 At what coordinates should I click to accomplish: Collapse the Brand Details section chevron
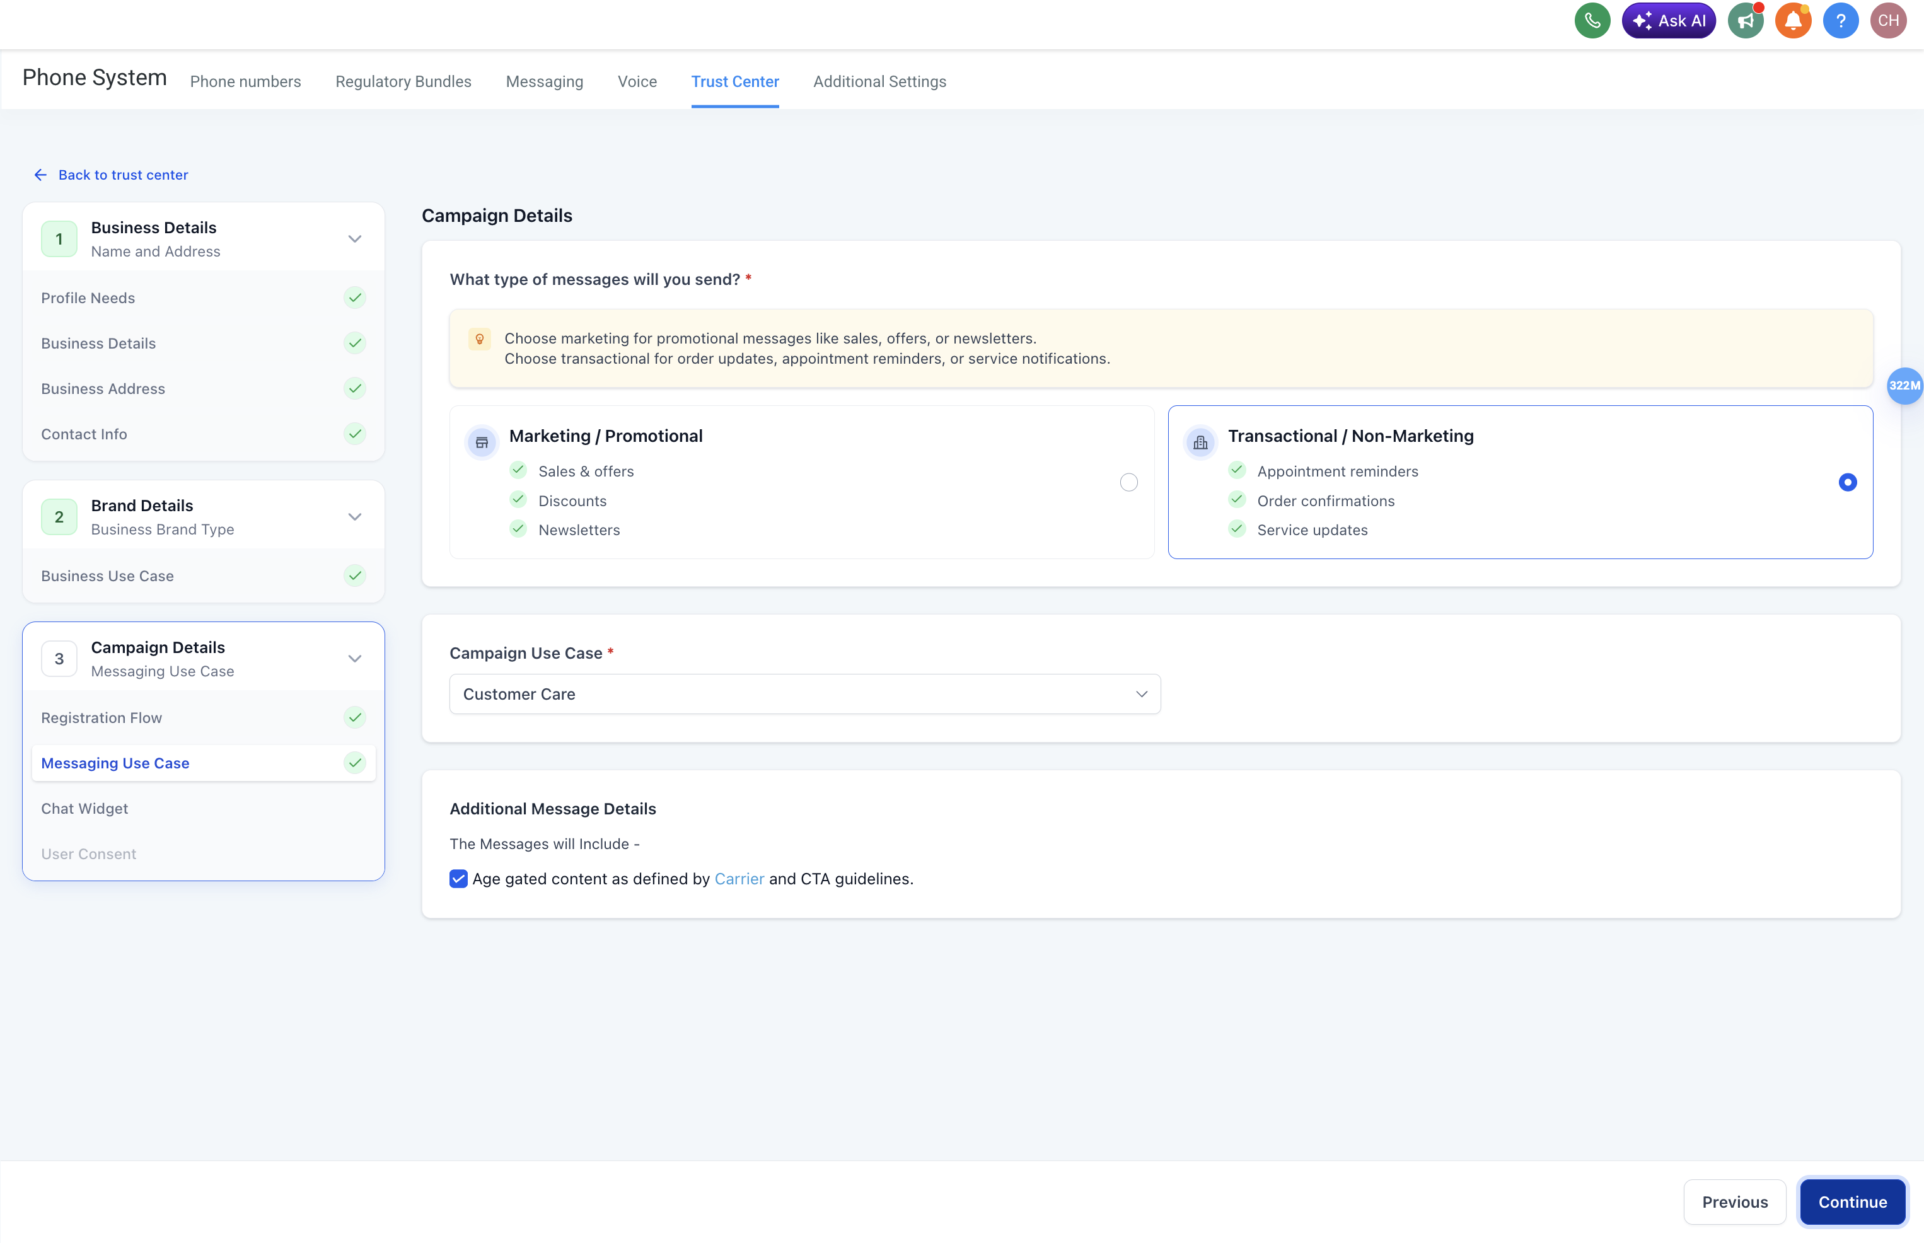(354, 517)
